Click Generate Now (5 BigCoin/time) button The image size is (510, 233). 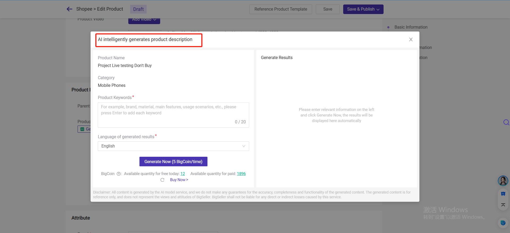tap(173, 162)
